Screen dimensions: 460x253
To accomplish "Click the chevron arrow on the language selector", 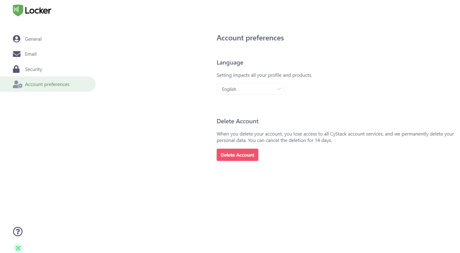I will (279, 89).
